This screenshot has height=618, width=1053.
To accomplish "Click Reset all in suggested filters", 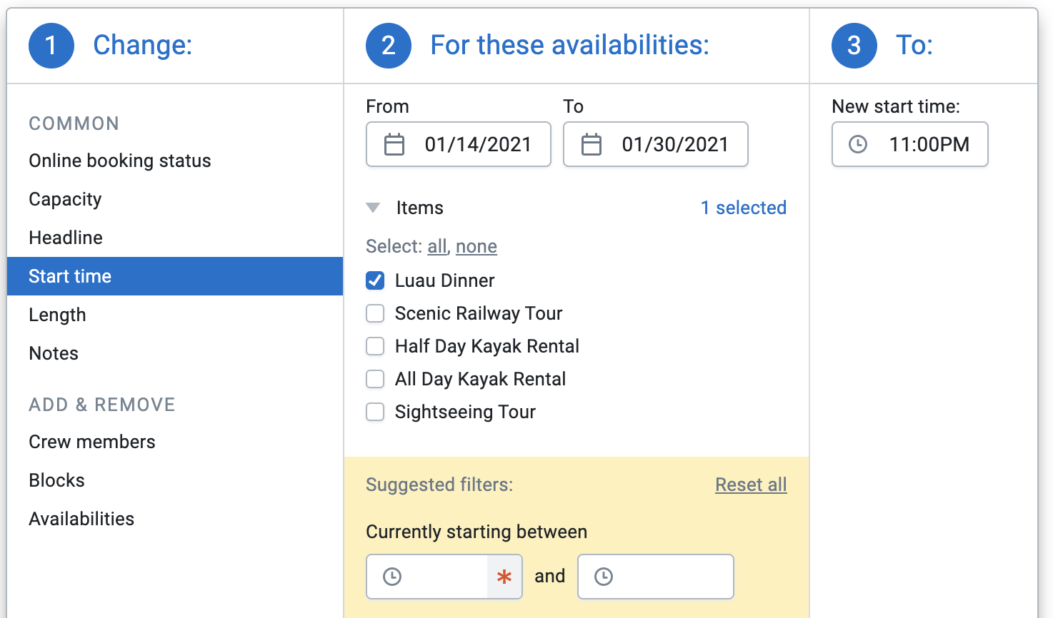I will click(x=751, y=485).
